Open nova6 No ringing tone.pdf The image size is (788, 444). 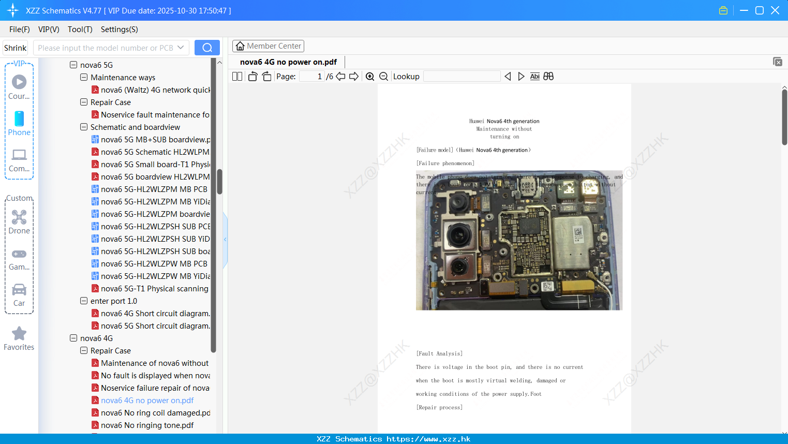(143, 425)
